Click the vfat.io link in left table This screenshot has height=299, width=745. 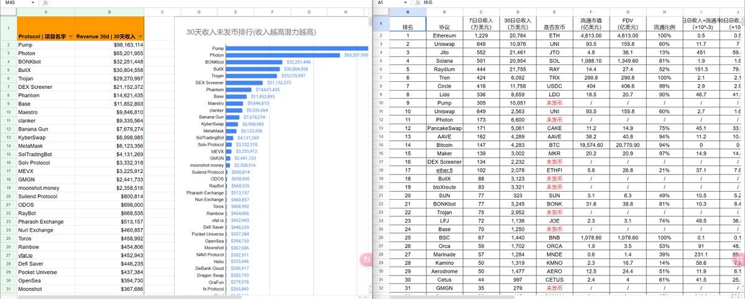coord(25,256)
